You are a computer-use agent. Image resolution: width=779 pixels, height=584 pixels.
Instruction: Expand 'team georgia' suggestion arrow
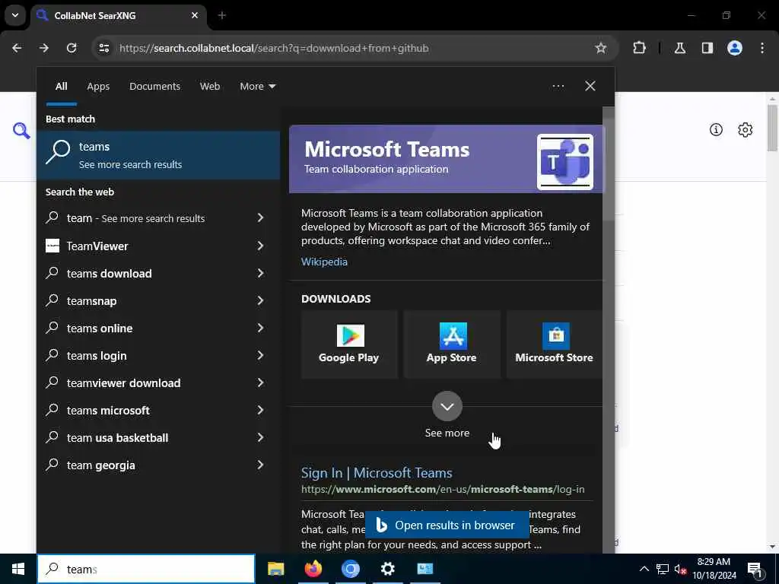pyautogui.click(x=260, y=465)
